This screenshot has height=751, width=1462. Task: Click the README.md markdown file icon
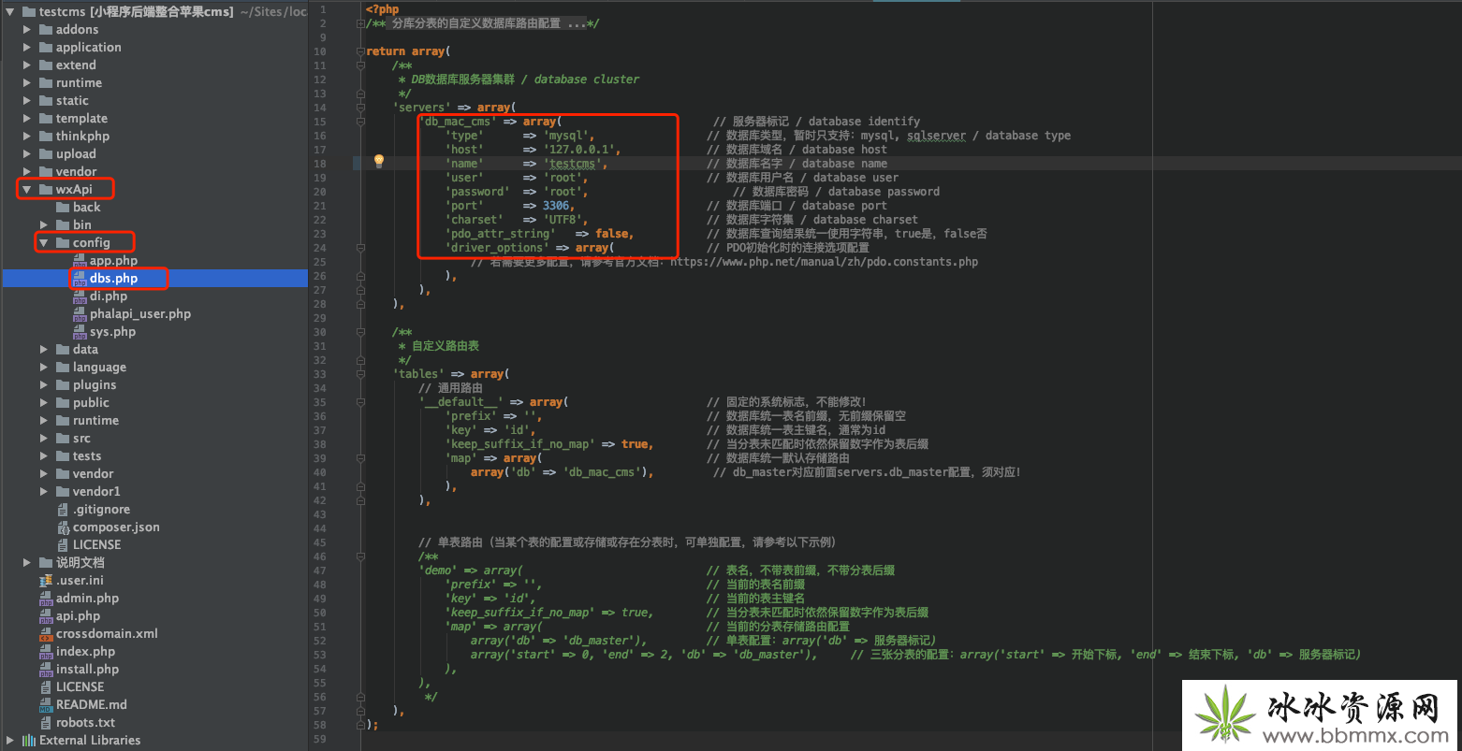coord(46,705)
